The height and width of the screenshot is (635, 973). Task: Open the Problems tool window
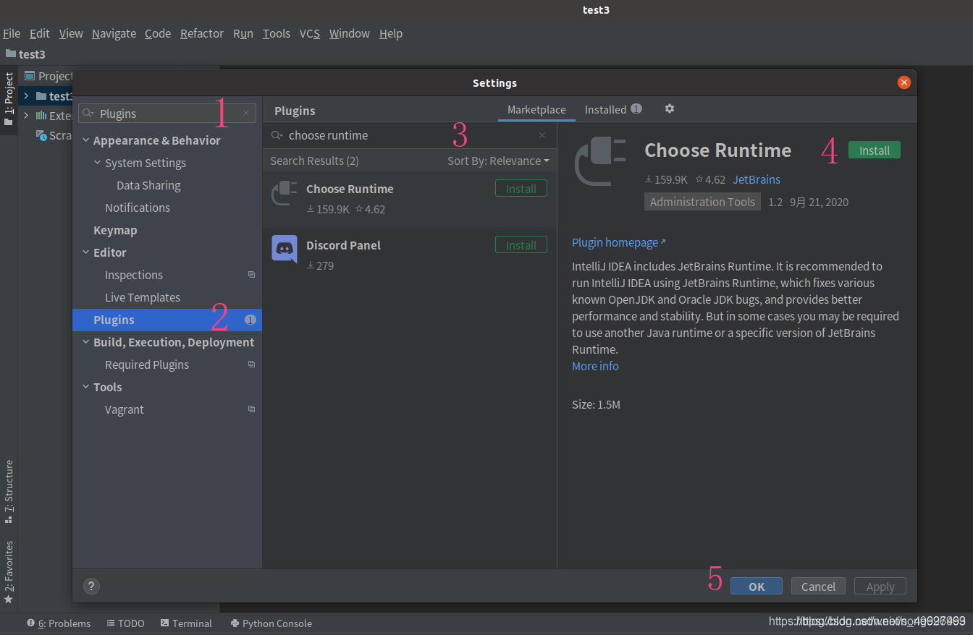pyautogui.click(x=59, y=623)
